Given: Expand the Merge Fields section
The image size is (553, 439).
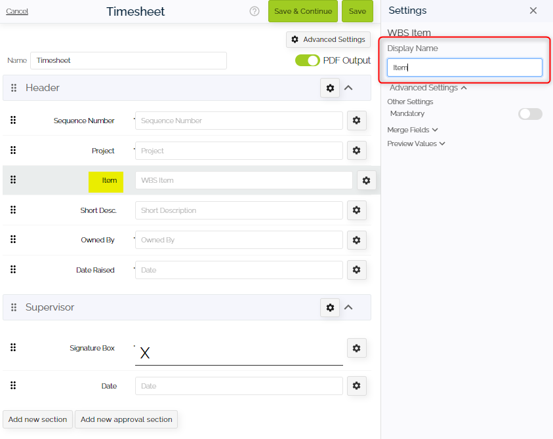Looking at the screenshot, I should point(412,130).
